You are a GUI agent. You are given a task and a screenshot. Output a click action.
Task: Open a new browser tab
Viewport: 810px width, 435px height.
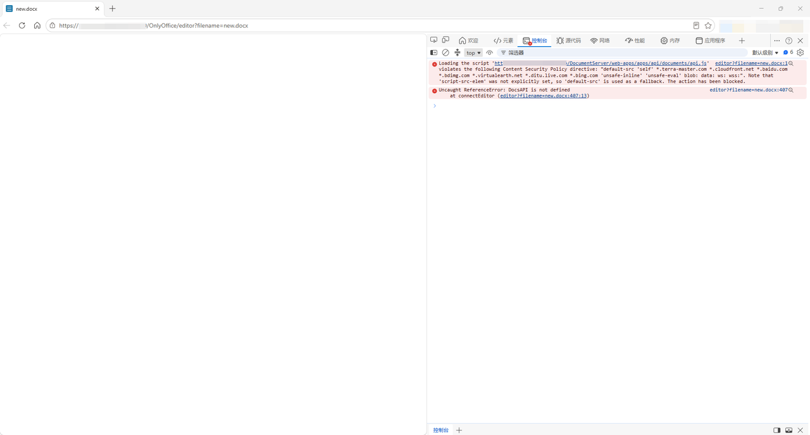(112, 9)
